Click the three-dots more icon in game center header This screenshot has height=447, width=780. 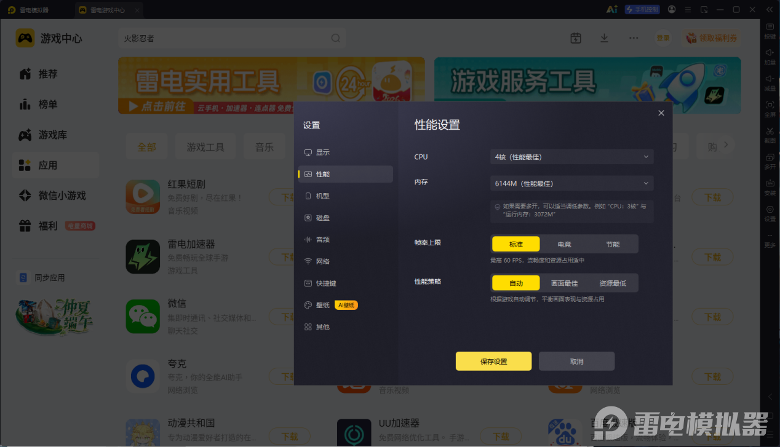pos(634,38)
